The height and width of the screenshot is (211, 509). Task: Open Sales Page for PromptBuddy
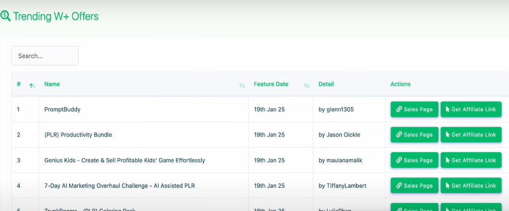click(414, 109)
